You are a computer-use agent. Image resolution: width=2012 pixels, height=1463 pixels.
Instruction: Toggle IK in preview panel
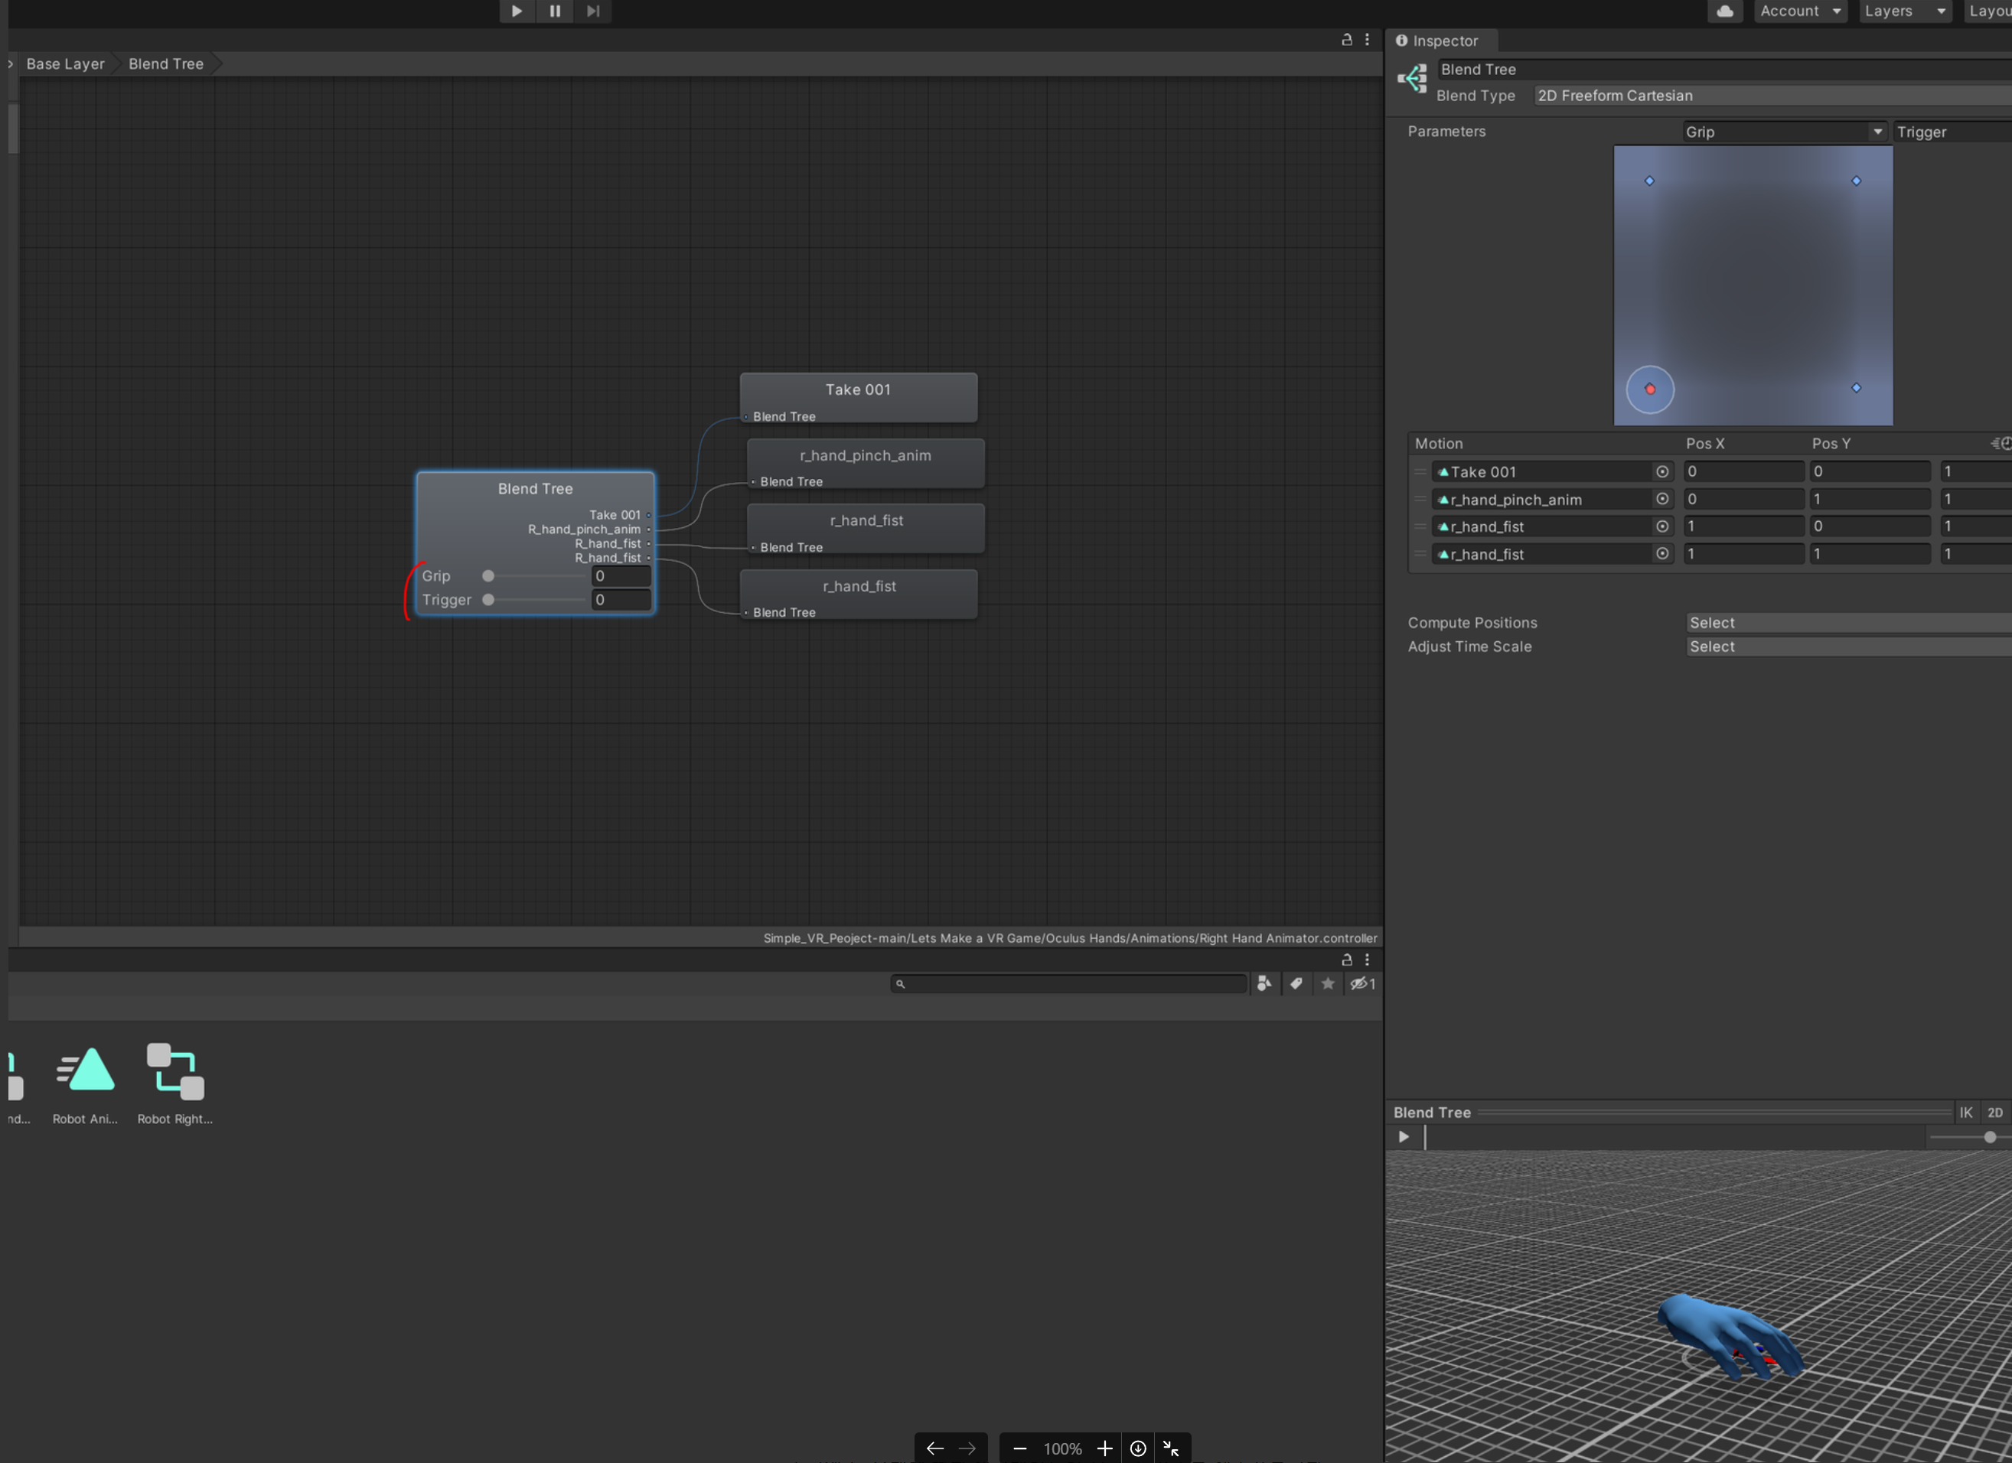pyautogui.click(x=1965, y=1113)
